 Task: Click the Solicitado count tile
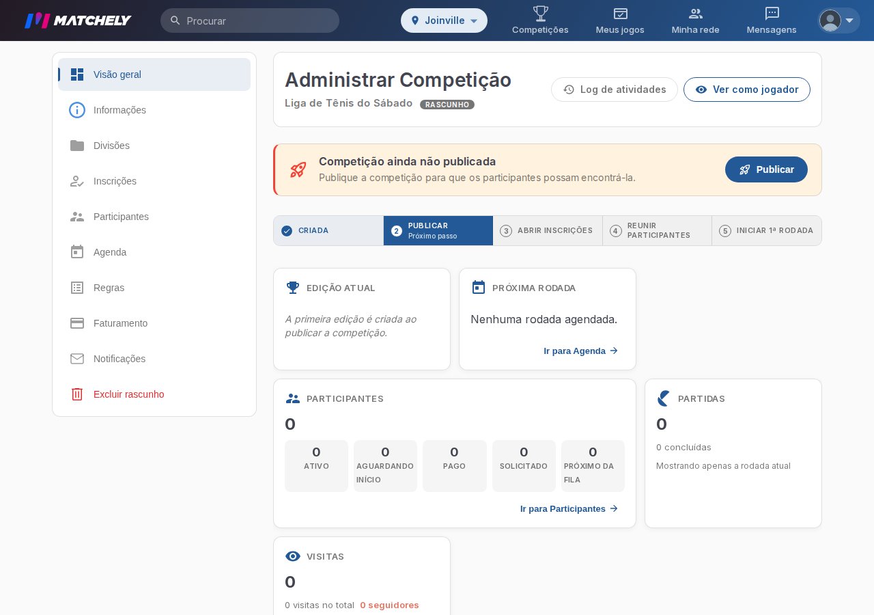(524, 466)
